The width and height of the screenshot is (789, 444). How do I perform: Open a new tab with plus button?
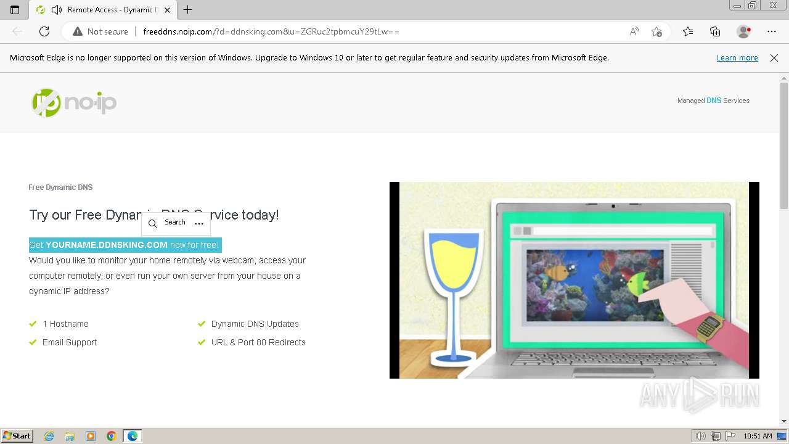pyautogui.click(x=188, y=10)
